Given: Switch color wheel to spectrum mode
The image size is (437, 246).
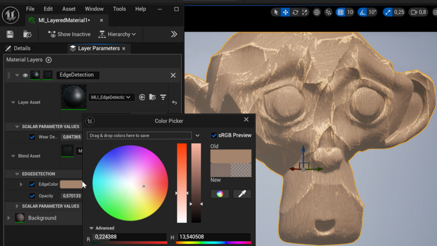Looking at the screenshot, I should pos(220,194).
